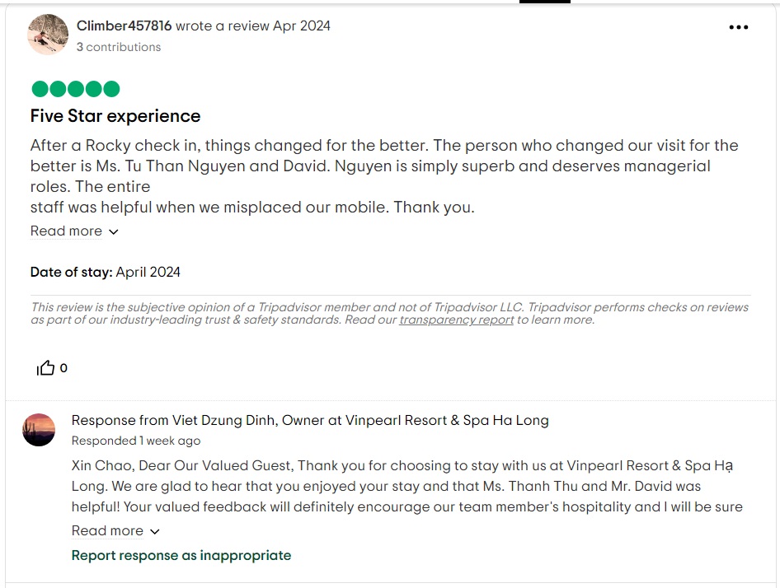
Task: Open the transparency report link
Action: (x=456, y=320)
